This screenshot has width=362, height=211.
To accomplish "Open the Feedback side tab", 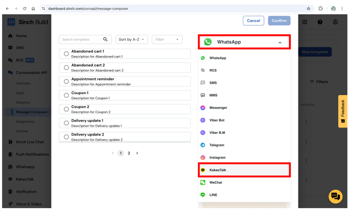I will click(x=342, y=111).
